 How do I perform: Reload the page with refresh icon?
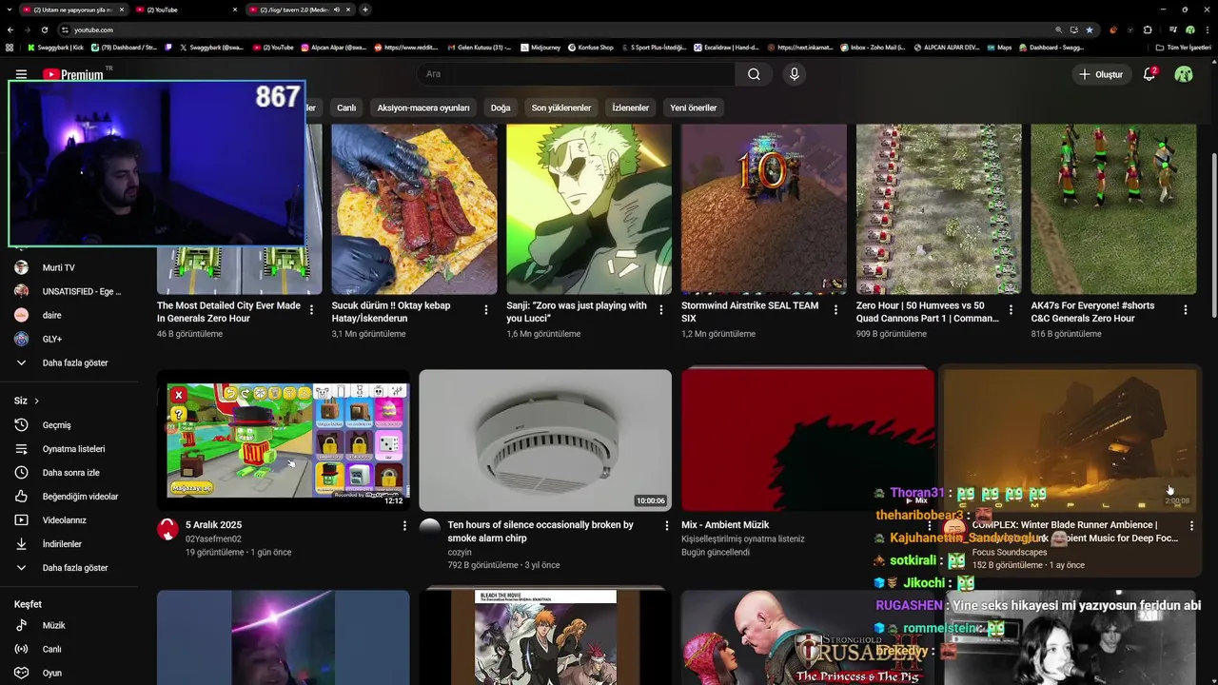coord(44,29)
